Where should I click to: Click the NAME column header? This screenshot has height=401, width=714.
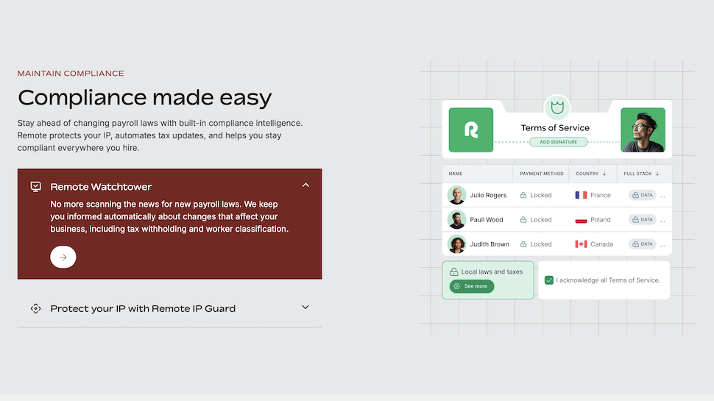click(456, 174)
